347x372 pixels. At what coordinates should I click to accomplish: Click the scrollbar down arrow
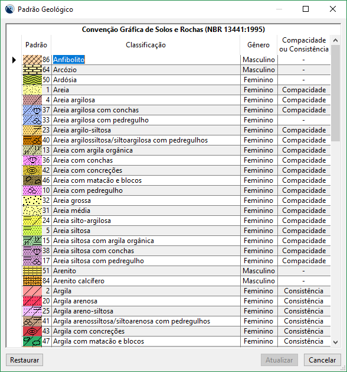click(x=335, y=342)
